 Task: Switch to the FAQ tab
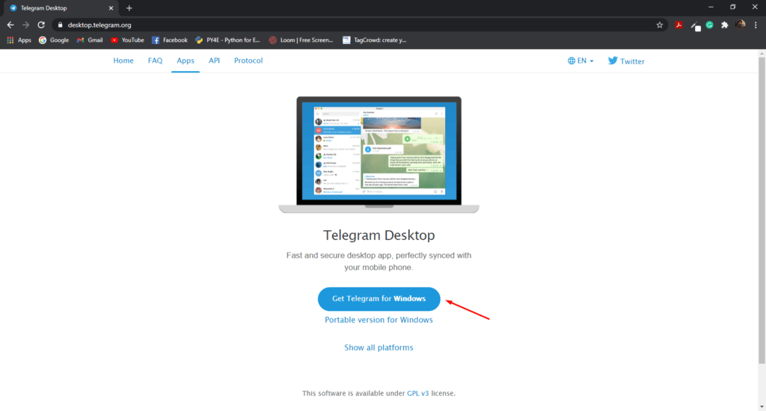click(155, 61)
